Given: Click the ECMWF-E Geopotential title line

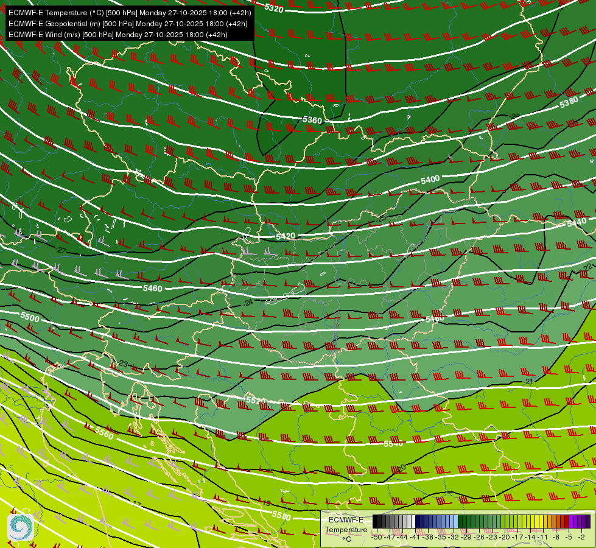Looking at the screenshot, I should coord(128,24).
